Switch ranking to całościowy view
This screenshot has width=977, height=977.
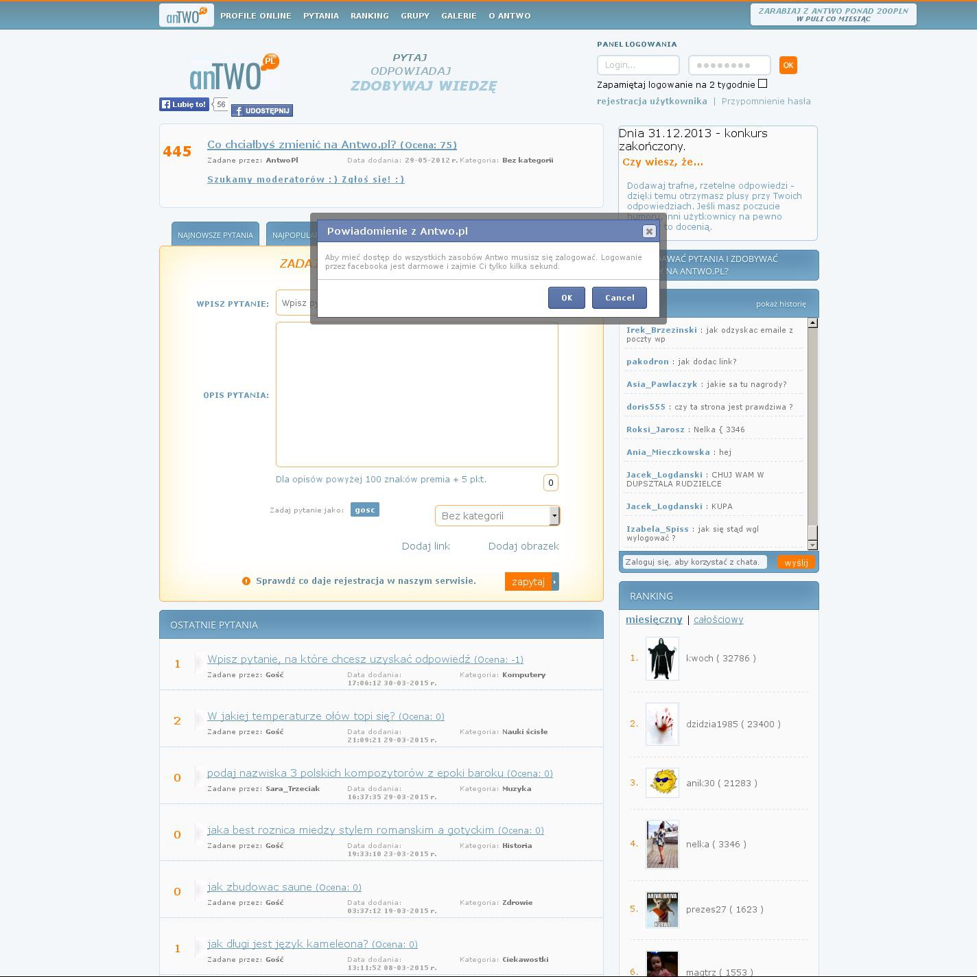tap(718, 620)
